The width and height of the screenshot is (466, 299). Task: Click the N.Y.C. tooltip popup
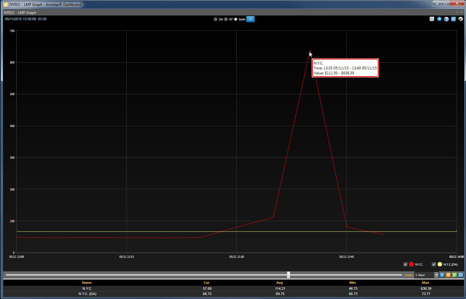pyautogui.click(x=345, y=68)
